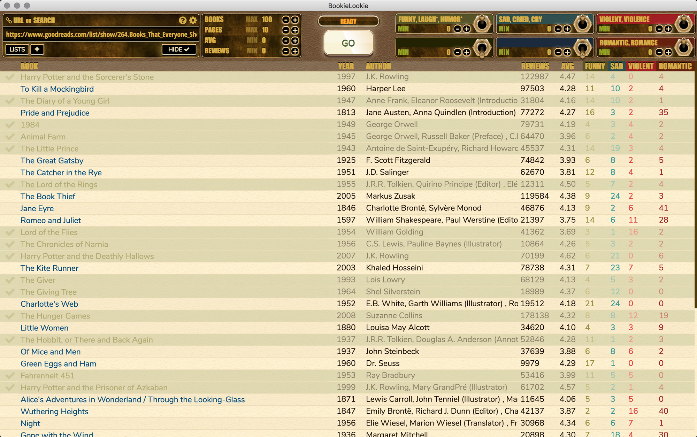Increase AVG min with plus button

[295, 40]
